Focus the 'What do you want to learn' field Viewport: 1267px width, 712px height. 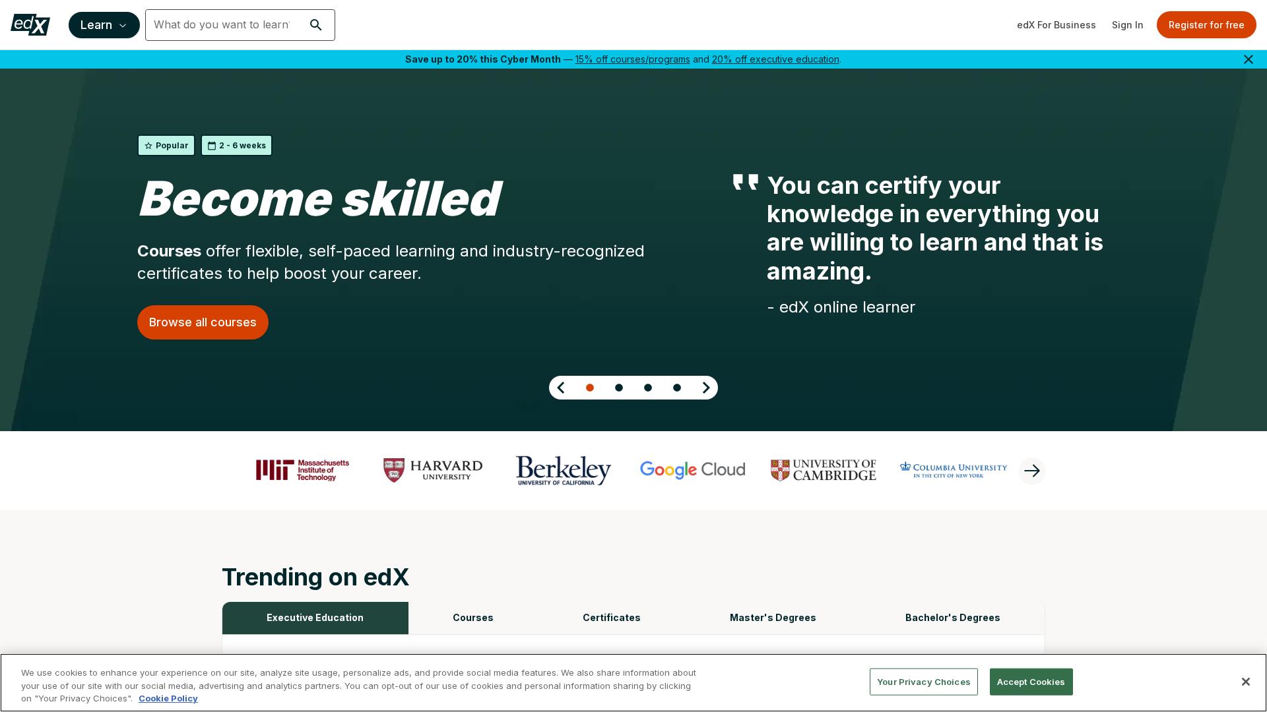[x=222, y=25]
